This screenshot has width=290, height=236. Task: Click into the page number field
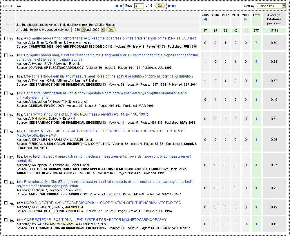click(139, 6)
